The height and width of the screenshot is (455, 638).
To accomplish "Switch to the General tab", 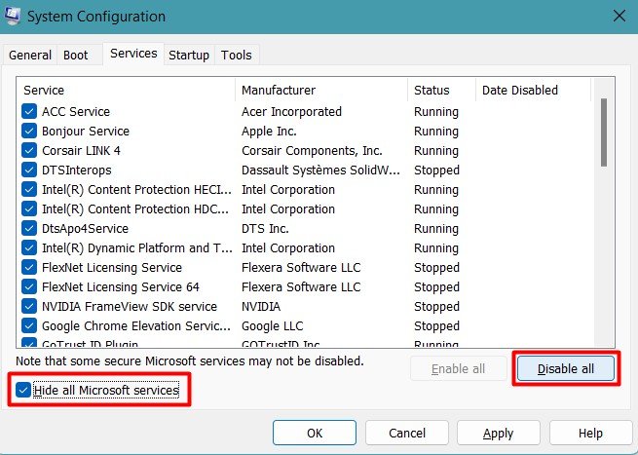I will (x=30, y=55).
